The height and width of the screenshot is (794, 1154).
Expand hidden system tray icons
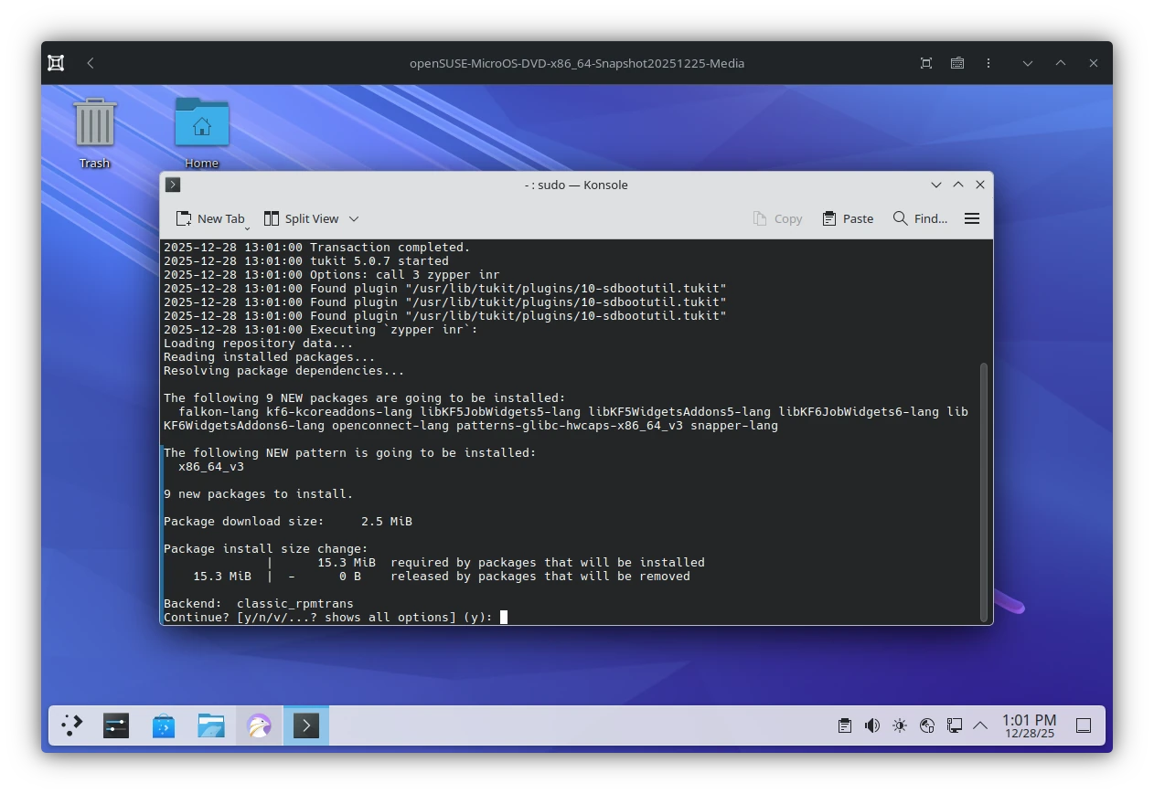(x=980, y=725)
